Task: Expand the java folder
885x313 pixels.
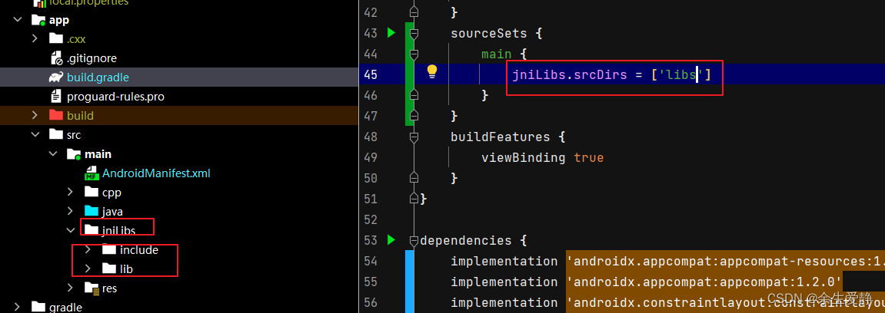Action: click(x=70, y=211)
